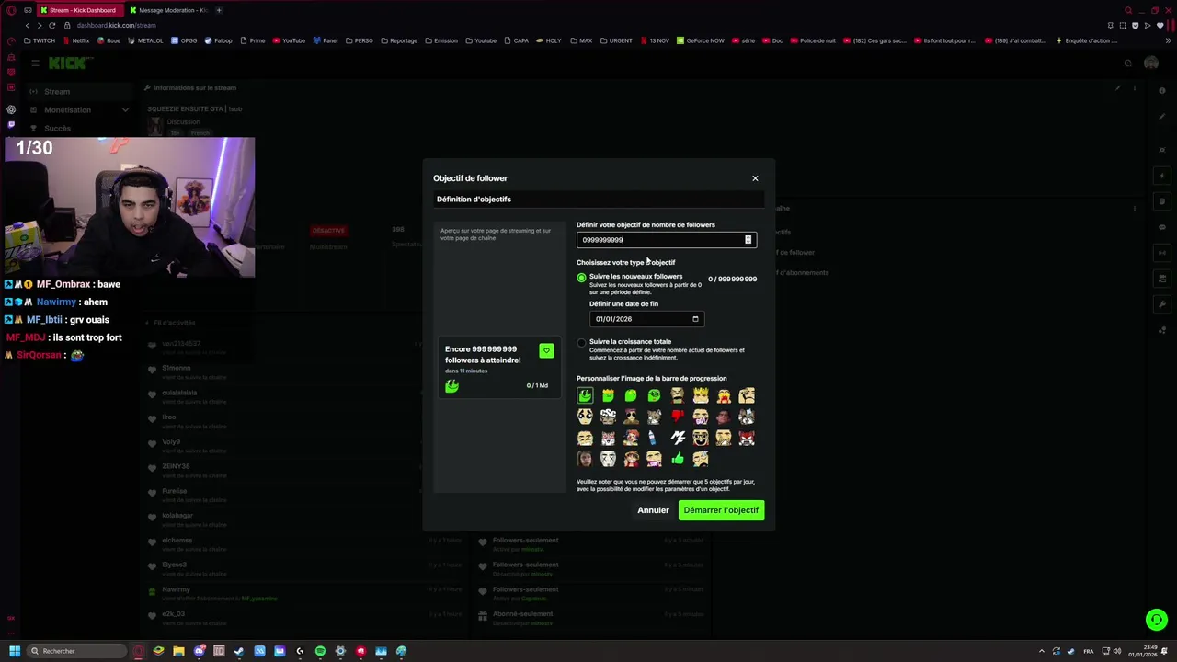Image resolution: width=1177 pixels, height=662 pixels.
Task: Select the red thumbs-down progress bar image
Action: point(678,417)
